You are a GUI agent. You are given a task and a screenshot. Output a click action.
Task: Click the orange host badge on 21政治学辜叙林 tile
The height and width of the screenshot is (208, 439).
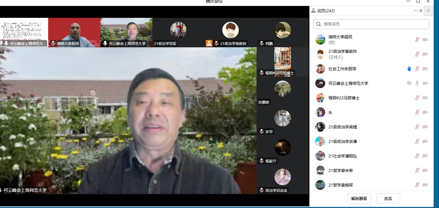click(209, 43)
